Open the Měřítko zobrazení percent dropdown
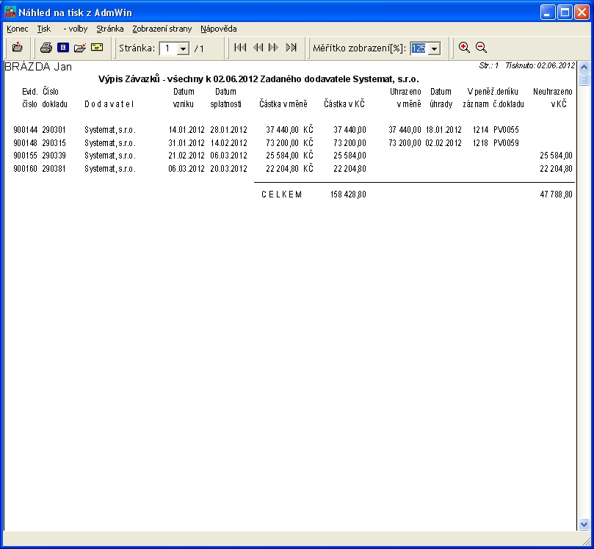This screenshot has height=549, width=594. [435, 48]
